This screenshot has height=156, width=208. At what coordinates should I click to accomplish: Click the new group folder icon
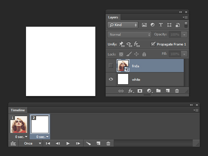click(158, 91)
